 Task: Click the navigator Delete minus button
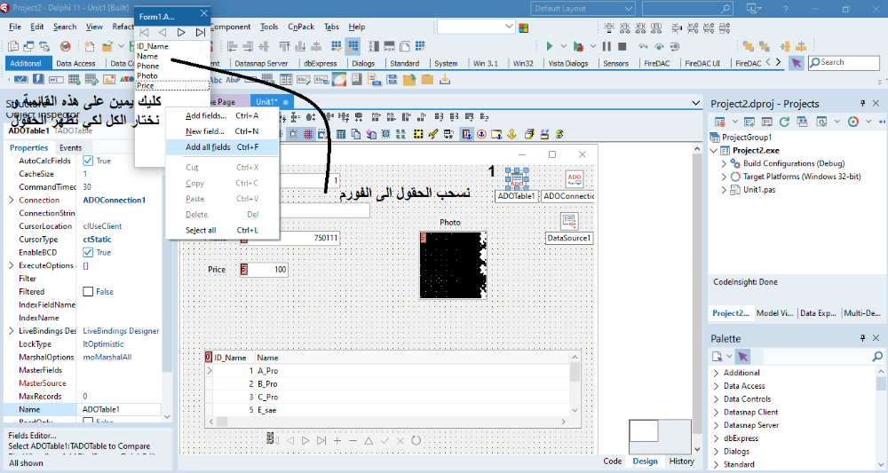pyautogui.click(x=353, y=440)
